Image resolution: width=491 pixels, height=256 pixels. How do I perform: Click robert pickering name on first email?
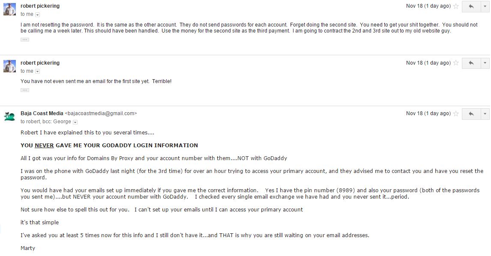pyautogui.click(x=40, y=6)
